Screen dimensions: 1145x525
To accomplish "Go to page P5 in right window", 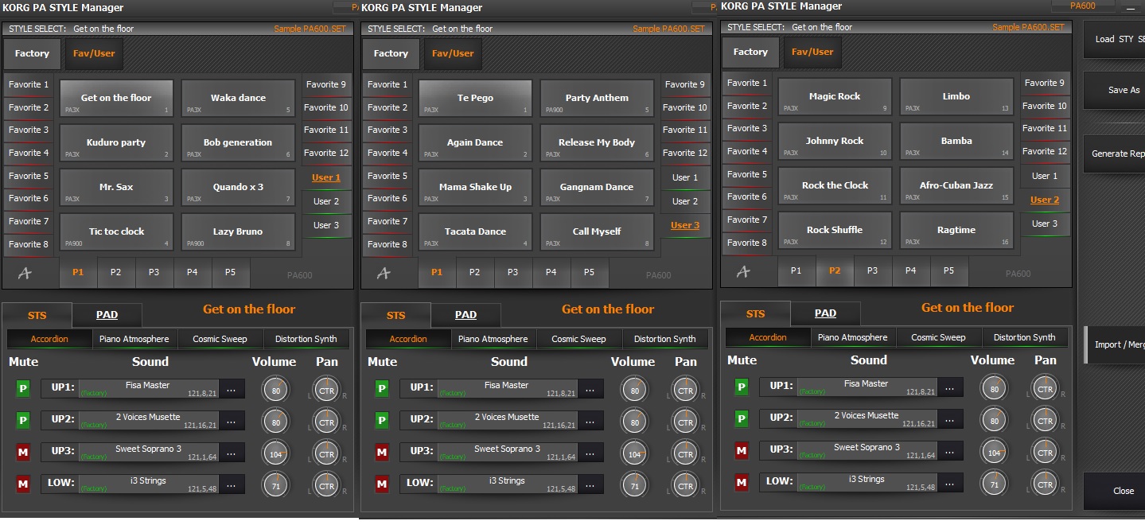I will 948,270.
